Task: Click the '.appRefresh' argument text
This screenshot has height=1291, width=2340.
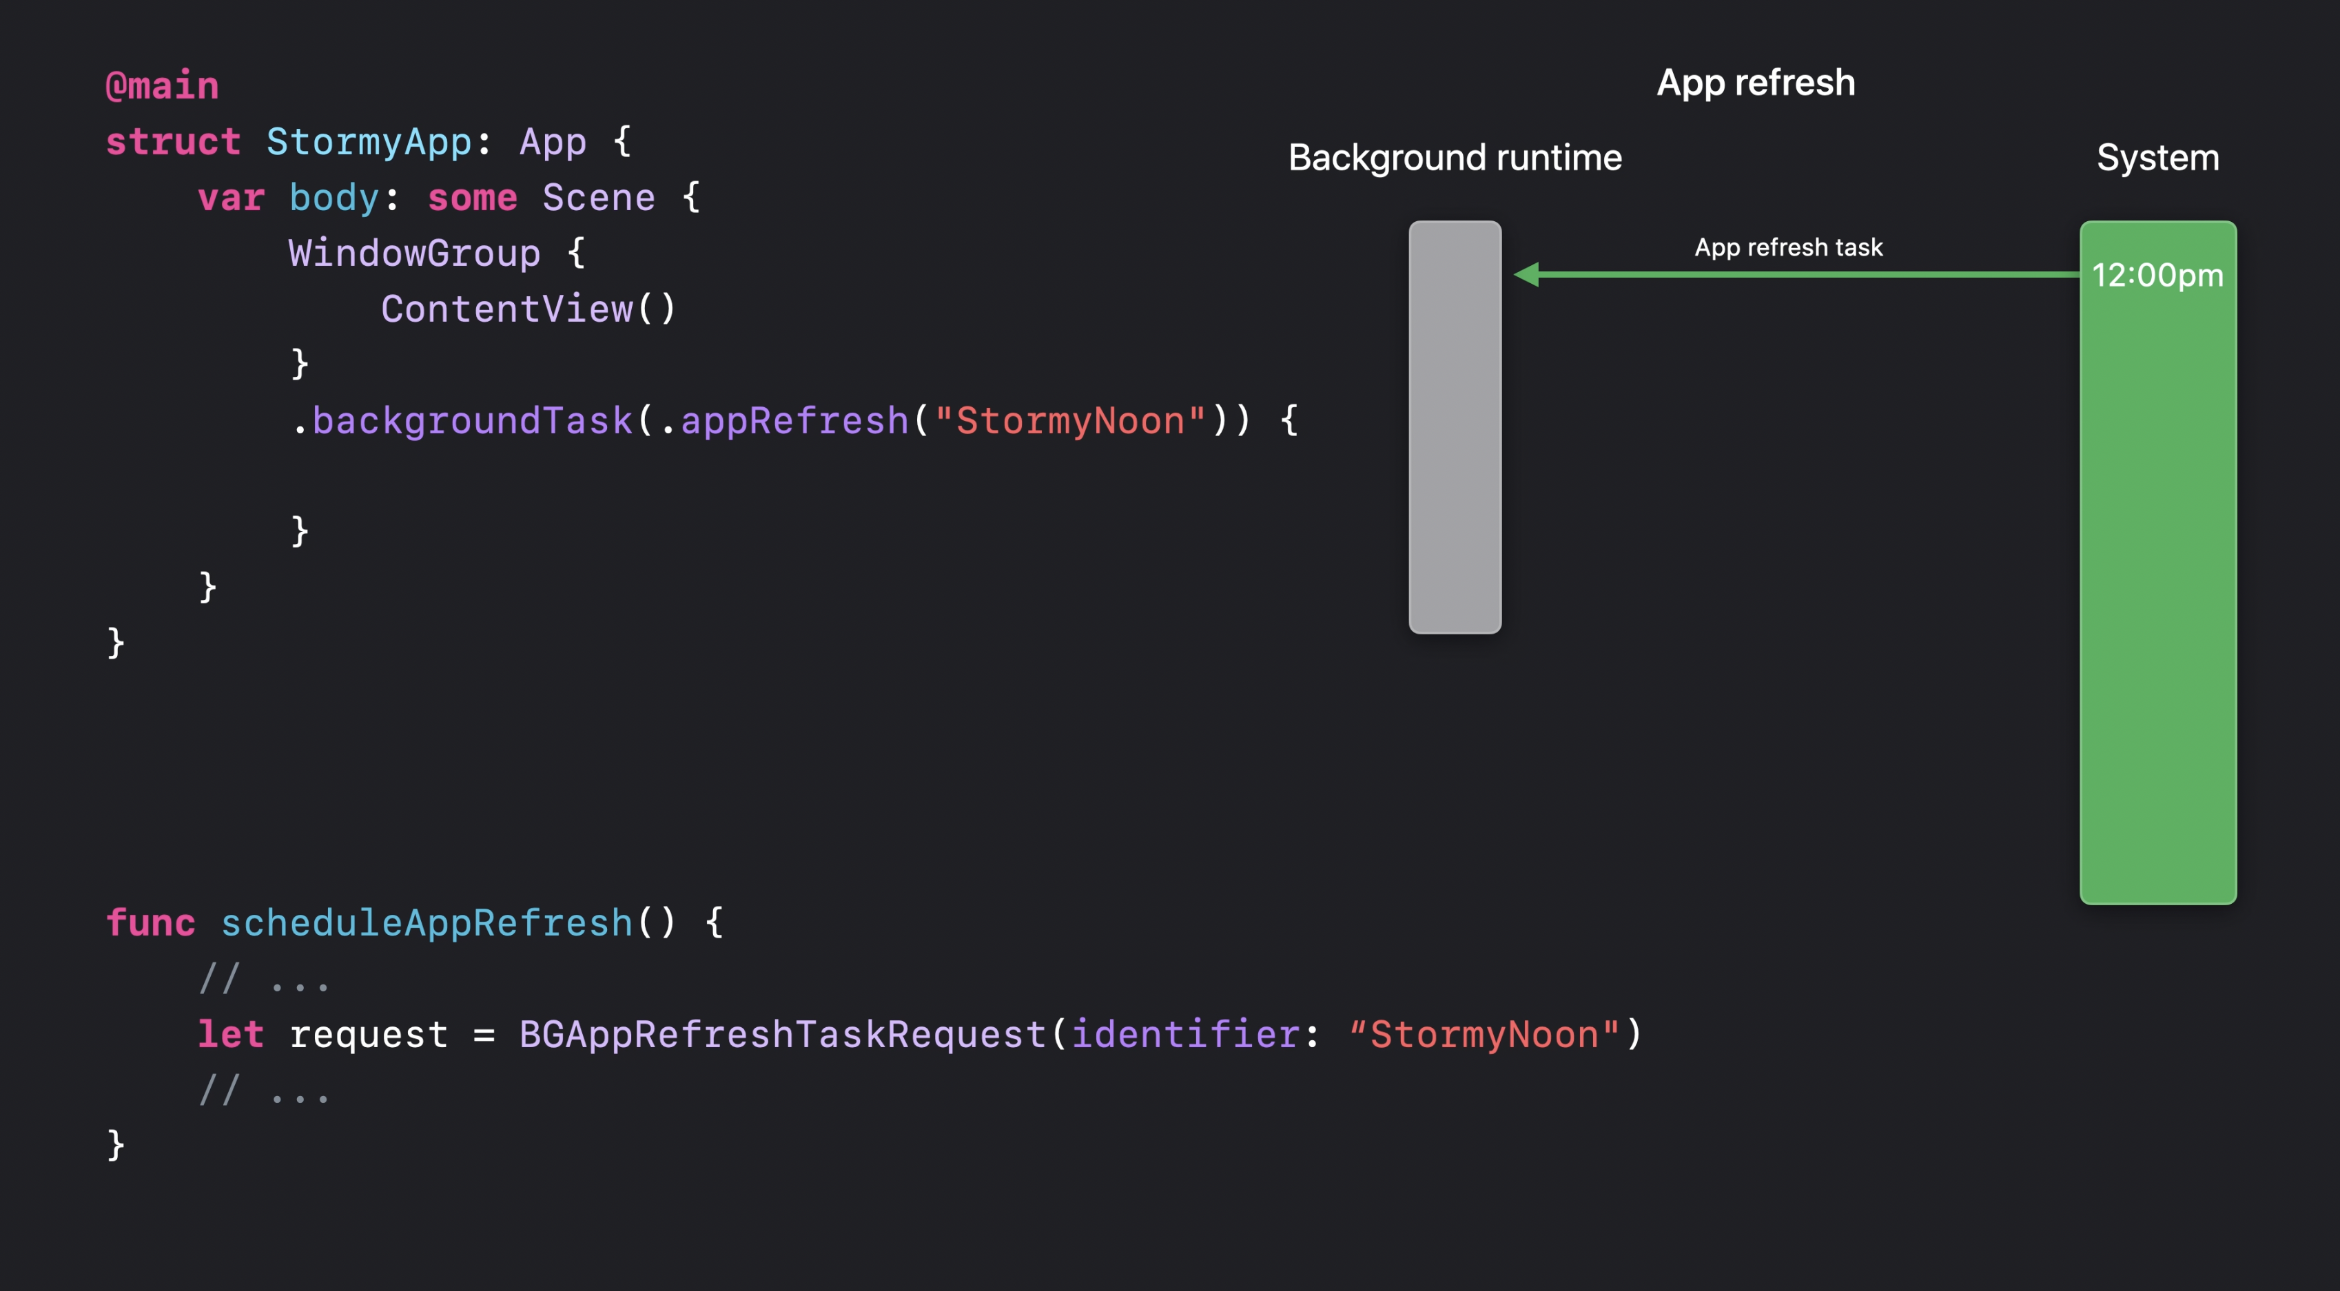Action: pos(784,421)
